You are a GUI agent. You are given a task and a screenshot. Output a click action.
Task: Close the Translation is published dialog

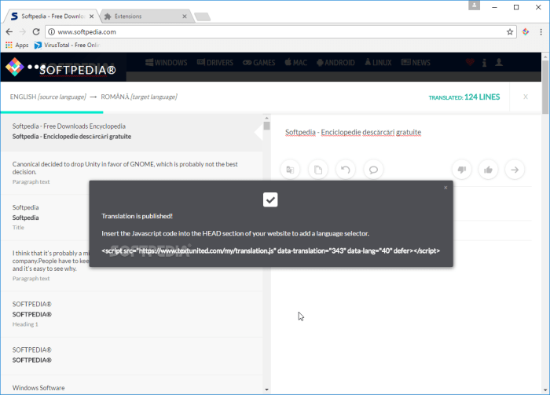coord(445,188)
